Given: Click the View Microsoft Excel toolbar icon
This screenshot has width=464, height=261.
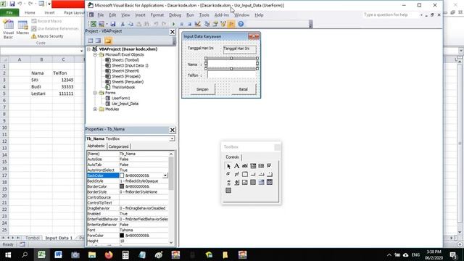Looking at the screenshot, I should [94, 24].
